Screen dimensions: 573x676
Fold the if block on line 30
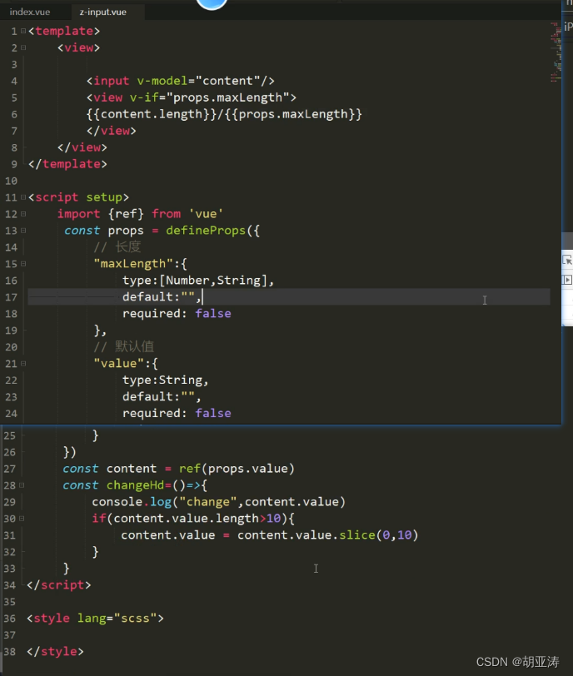[22, 518]
